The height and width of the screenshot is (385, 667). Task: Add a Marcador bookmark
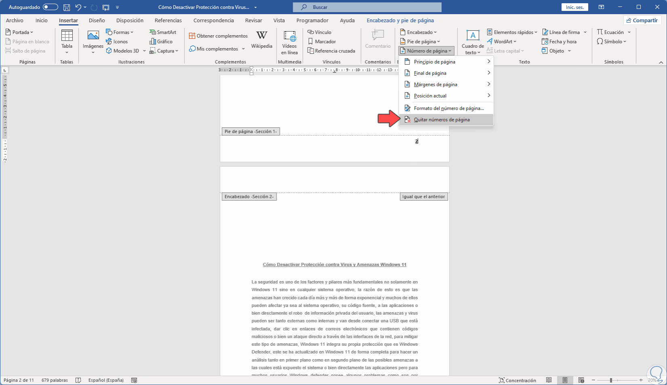(322, 42)
